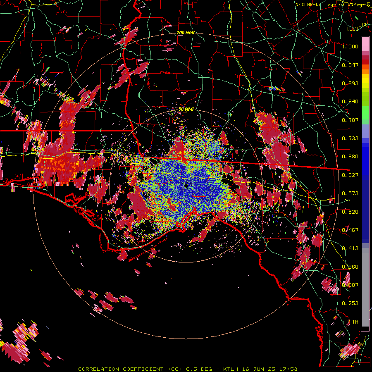Click the 0.680 scale value

[x=350, y=157]
